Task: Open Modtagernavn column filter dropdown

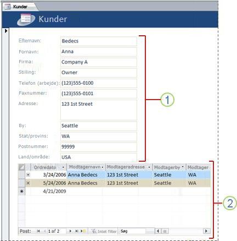Action: 103,167
